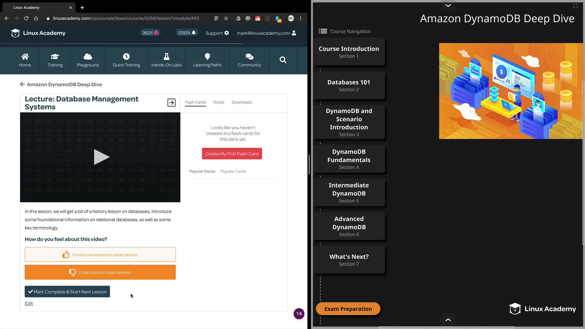
Task: Open Course Navigation hamburger menu icon
Action: (x=323, y=31)
